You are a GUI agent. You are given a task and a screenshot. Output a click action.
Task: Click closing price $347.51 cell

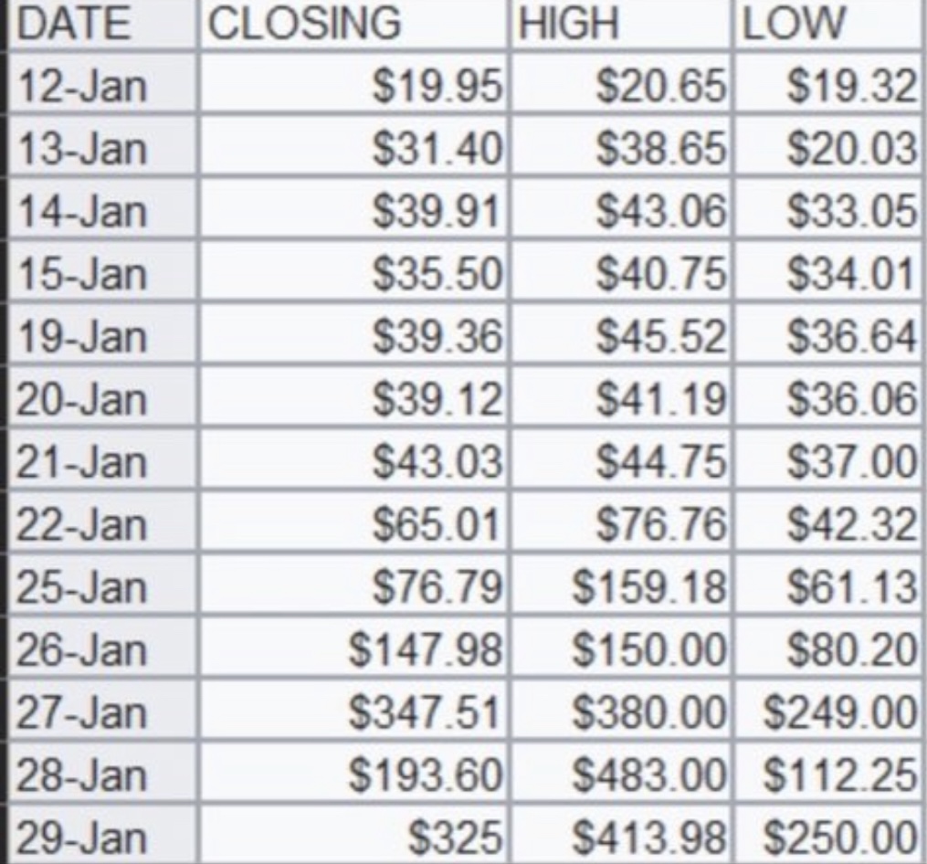[x=426, y=711]
